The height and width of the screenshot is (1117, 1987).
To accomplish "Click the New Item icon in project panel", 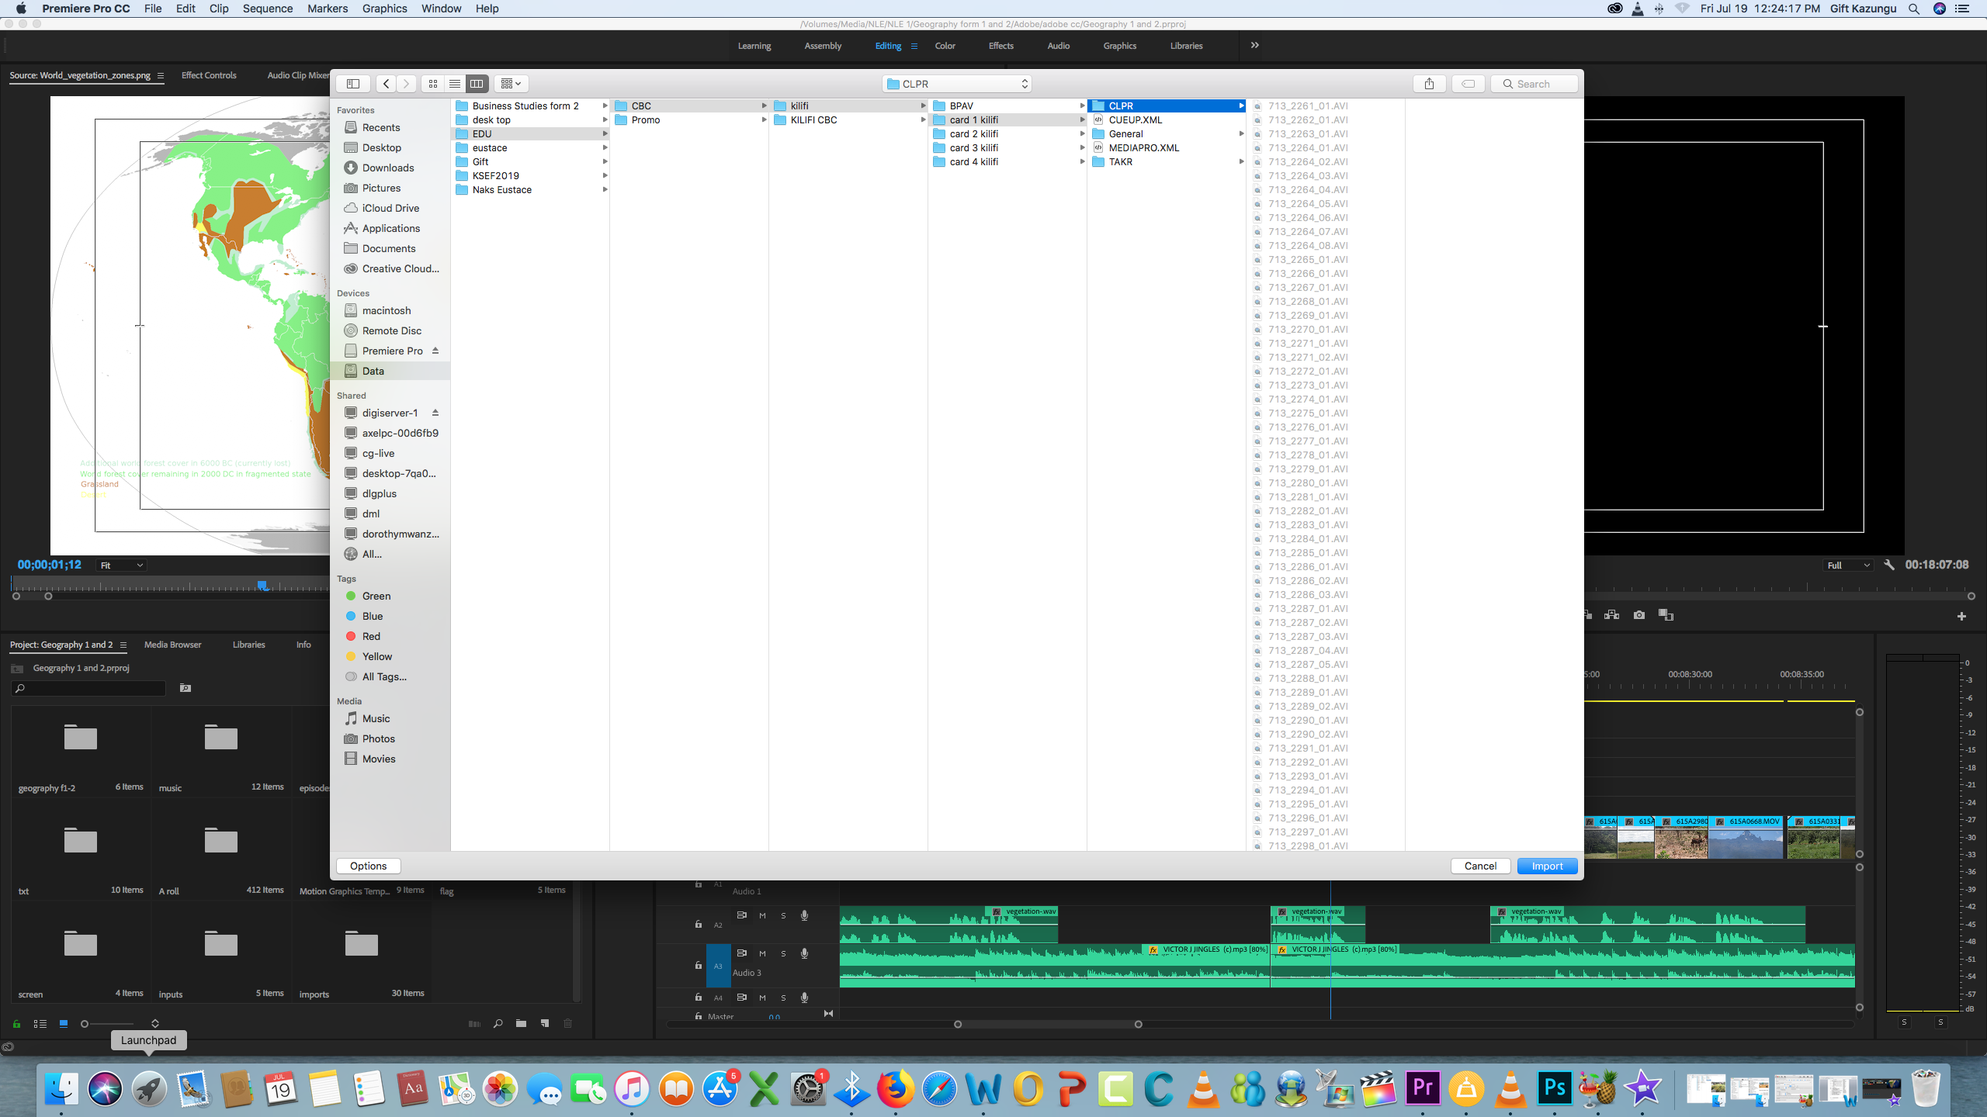I will [x=545, y=1024].
